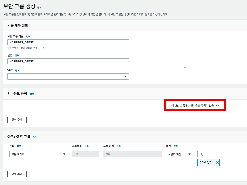This screenshot has height=185, width=247.
Task: Click 정보 link next to 포트 범위
Action: pyautogui.click(x=119, y=146)
